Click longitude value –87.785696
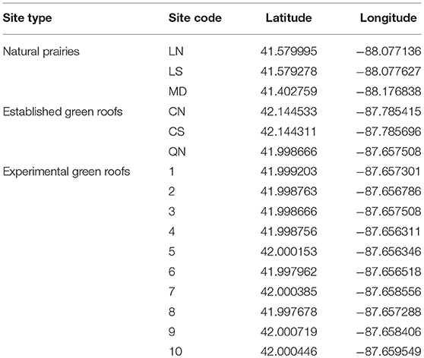This screenshot has height=358, width=424. [x=388, y=131]
